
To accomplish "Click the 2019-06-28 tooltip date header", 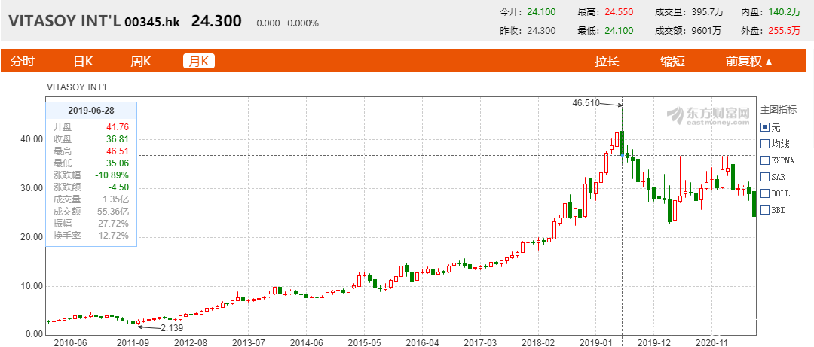I will point(91,111).
